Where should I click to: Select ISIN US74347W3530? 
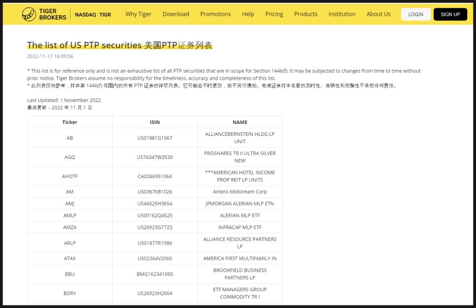click(155, 157)
